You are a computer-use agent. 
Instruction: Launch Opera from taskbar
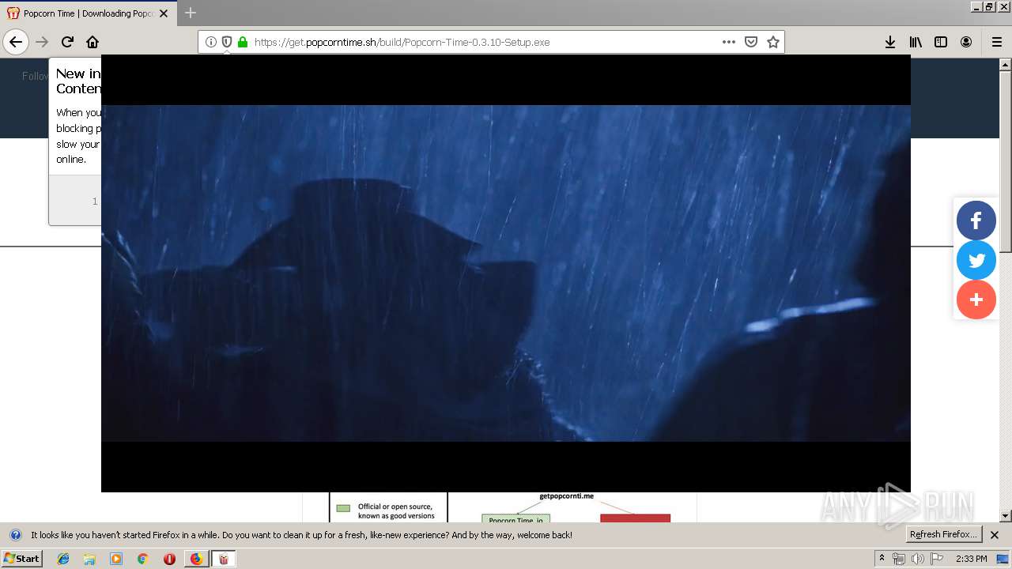coord(169,559)
